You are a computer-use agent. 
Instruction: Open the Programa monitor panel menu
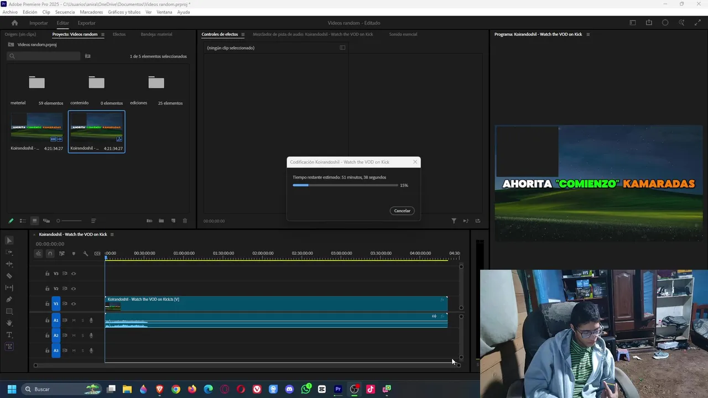(588, 34)
